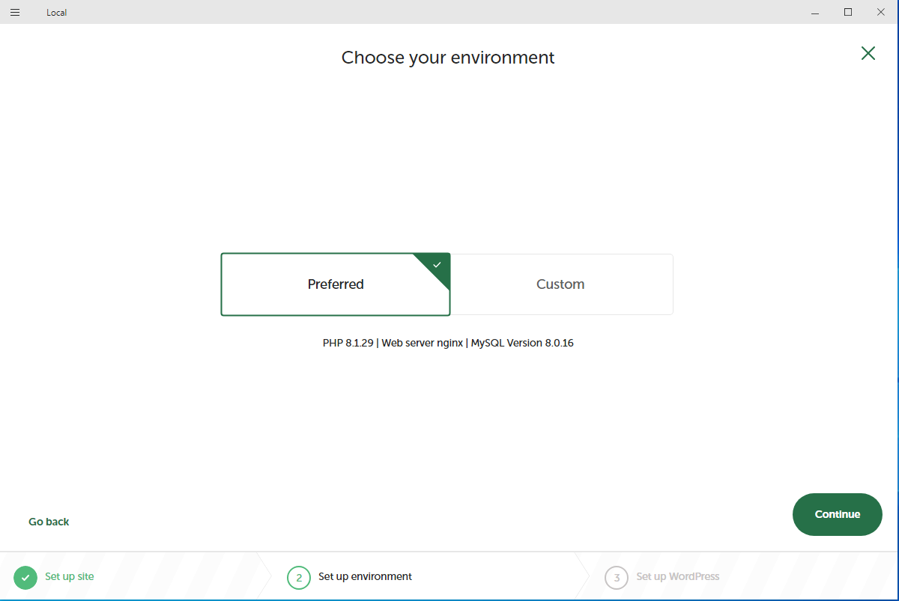Click the checkmark corner on Preferred card
The height and width of the screenshot is (601, 899).
(438, 265)
